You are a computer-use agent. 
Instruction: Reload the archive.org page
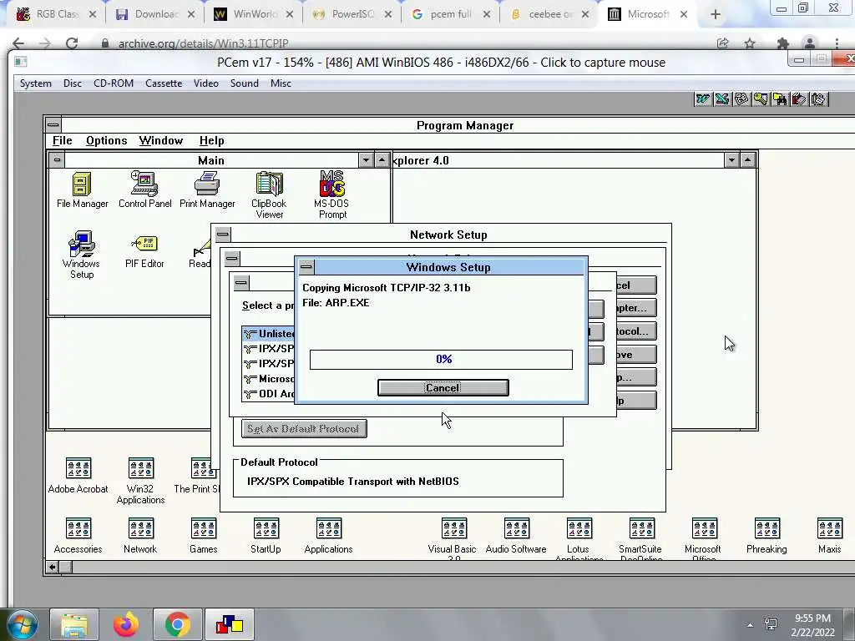click(x=72, y=43)
